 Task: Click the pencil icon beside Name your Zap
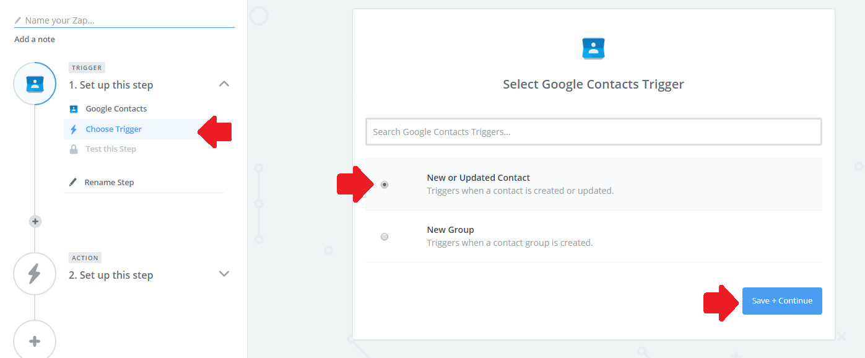coord(18,20)
